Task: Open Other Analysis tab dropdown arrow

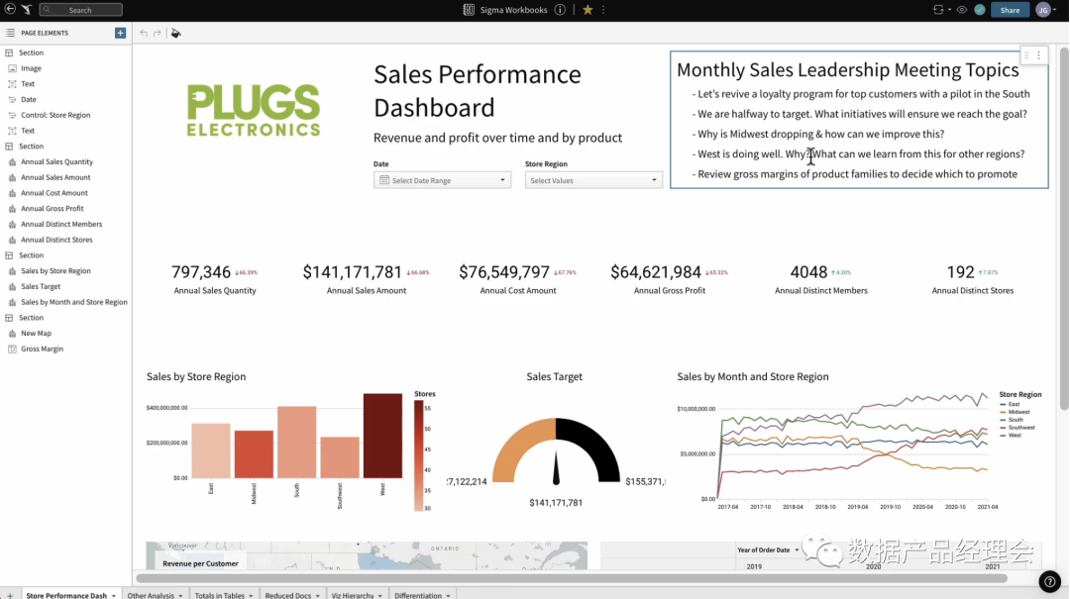Action: (181, 596)
